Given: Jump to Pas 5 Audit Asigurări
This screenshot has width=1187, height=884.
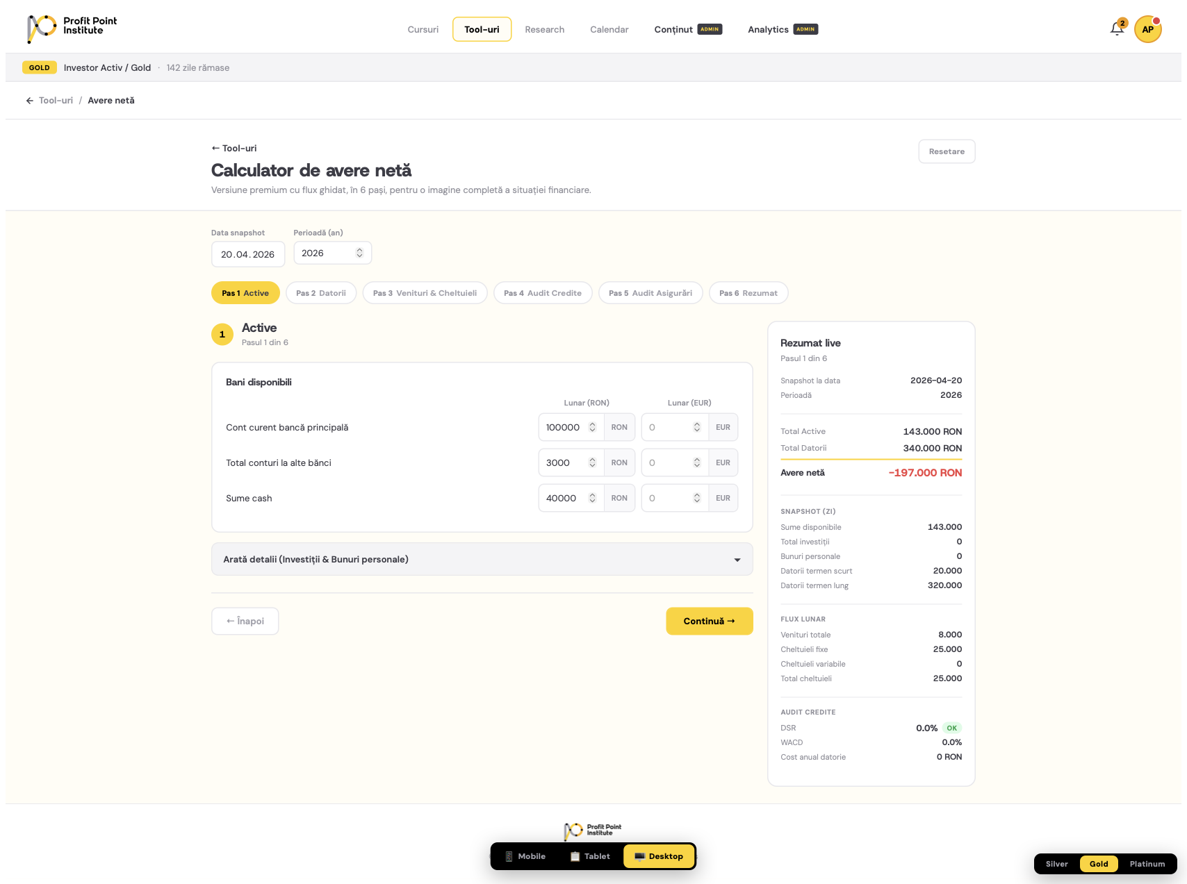Looking at the screenshot, I should pos(650,293).
